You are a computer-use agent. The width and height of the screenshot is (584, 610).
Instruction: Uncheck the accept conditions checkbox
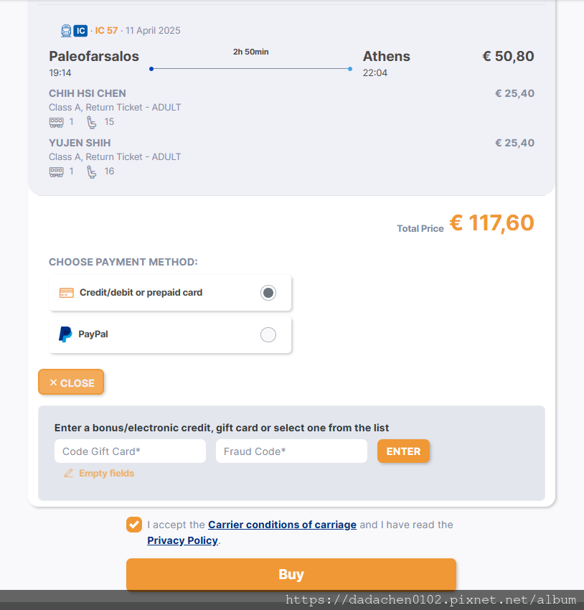pos(134,525)
